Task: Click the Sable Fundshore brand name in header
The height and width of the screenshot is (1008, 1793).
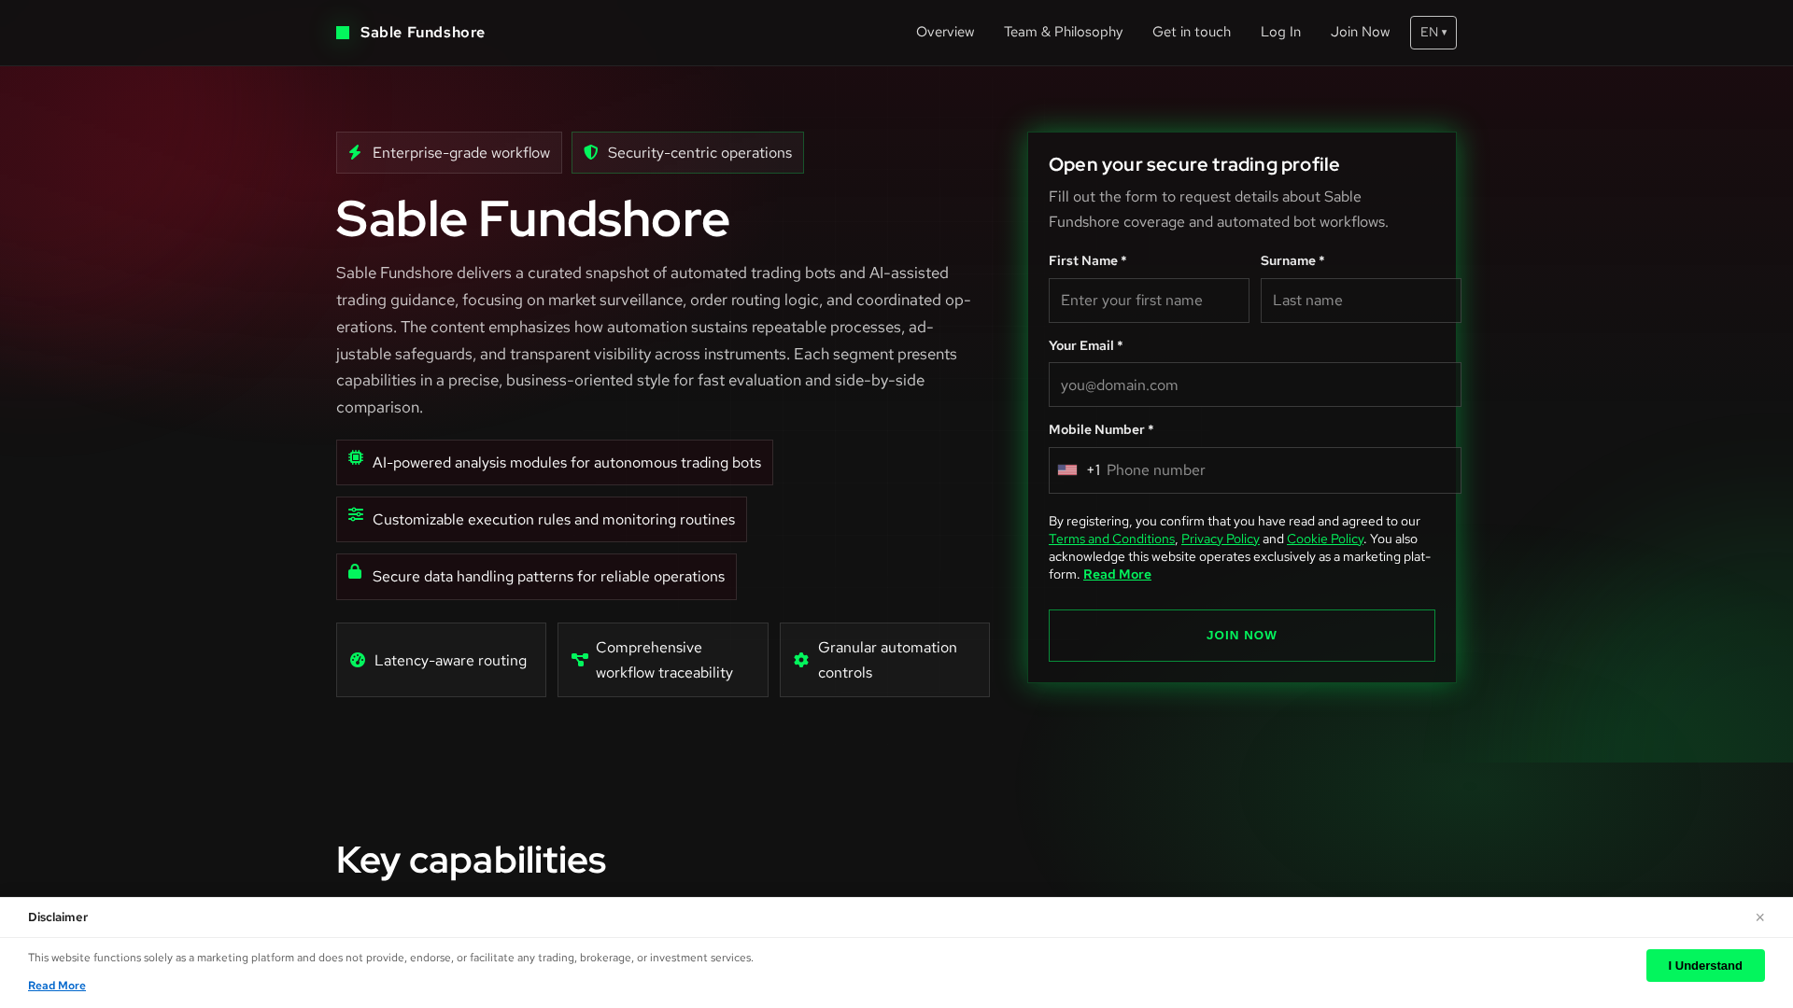Action: tap(422, 33)
